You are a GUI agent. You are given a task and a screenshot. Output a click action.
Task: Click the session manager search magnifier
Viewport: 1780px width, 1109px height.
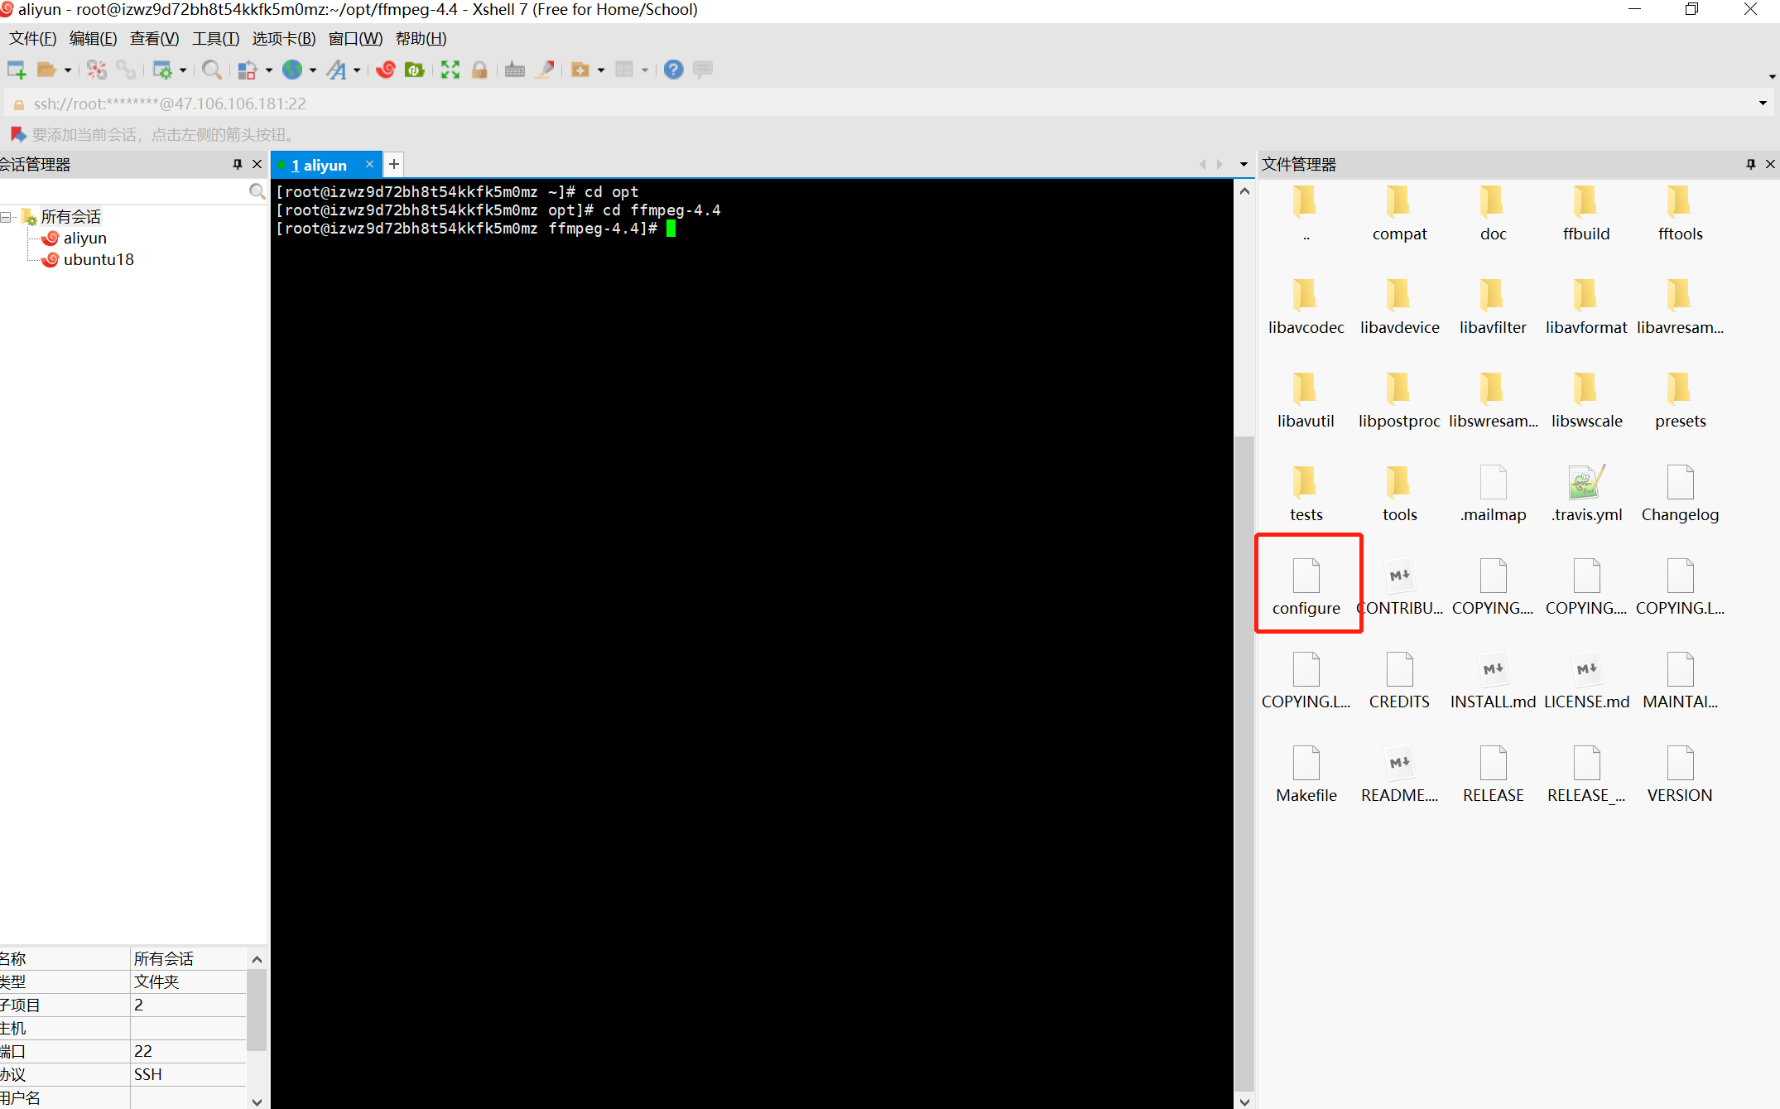[x=257, y=192]
